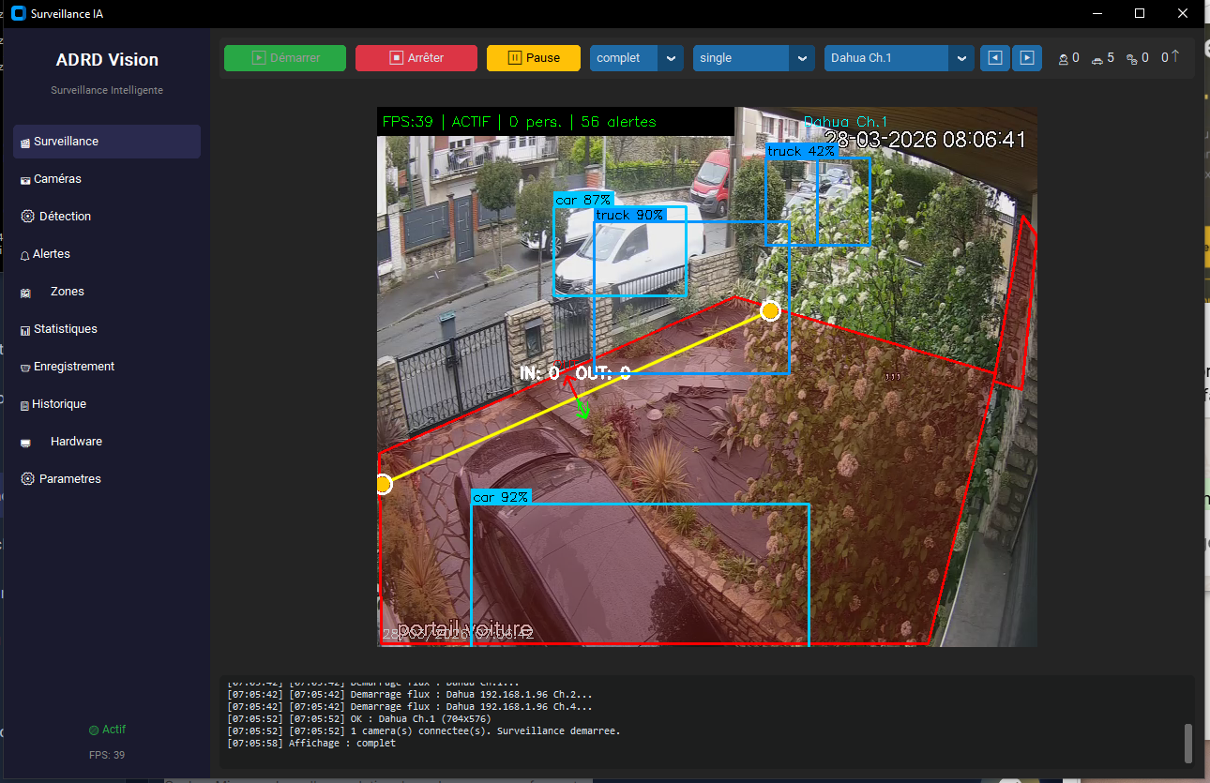Image resolution: width=1210 pixels, height=783 pixels.
Task: Click the Statistiques bar-chart icon
Action: pos(26,328)
